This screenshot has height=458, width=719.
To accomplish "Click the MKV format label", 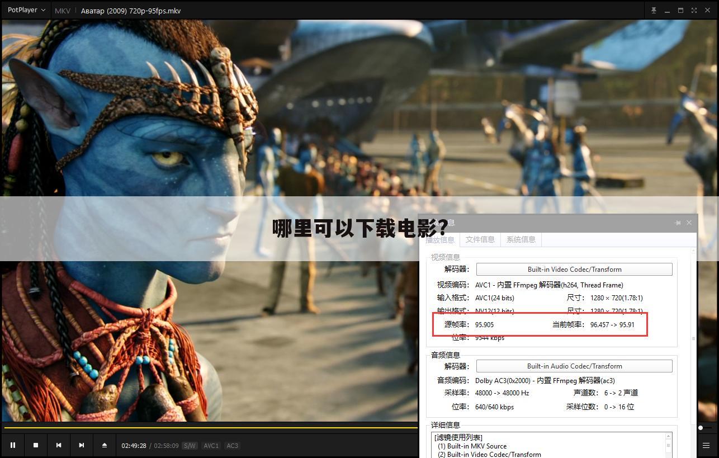I will 63,11.
